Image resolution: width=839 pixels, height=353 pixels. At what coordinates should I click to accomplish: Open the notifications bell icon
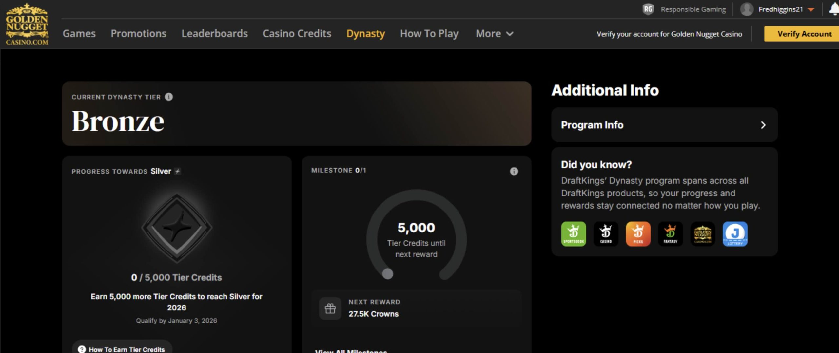point(834,9)
